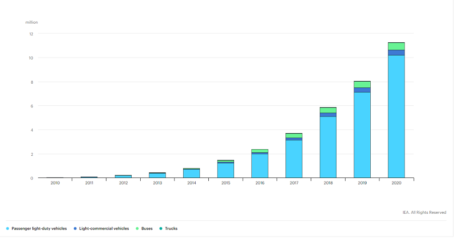454x238 pixels.
Task: Select the green buses segment of 2020 bar
Action: pyautogui.click(x=396, y=46)
